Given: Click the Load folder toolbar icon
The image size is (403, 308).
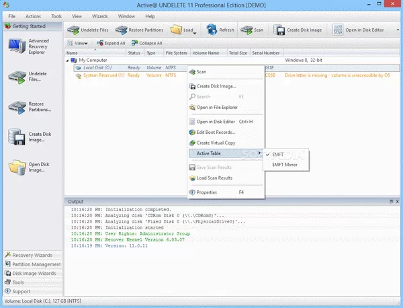Looking at the screenshot, I should [176, 30].
